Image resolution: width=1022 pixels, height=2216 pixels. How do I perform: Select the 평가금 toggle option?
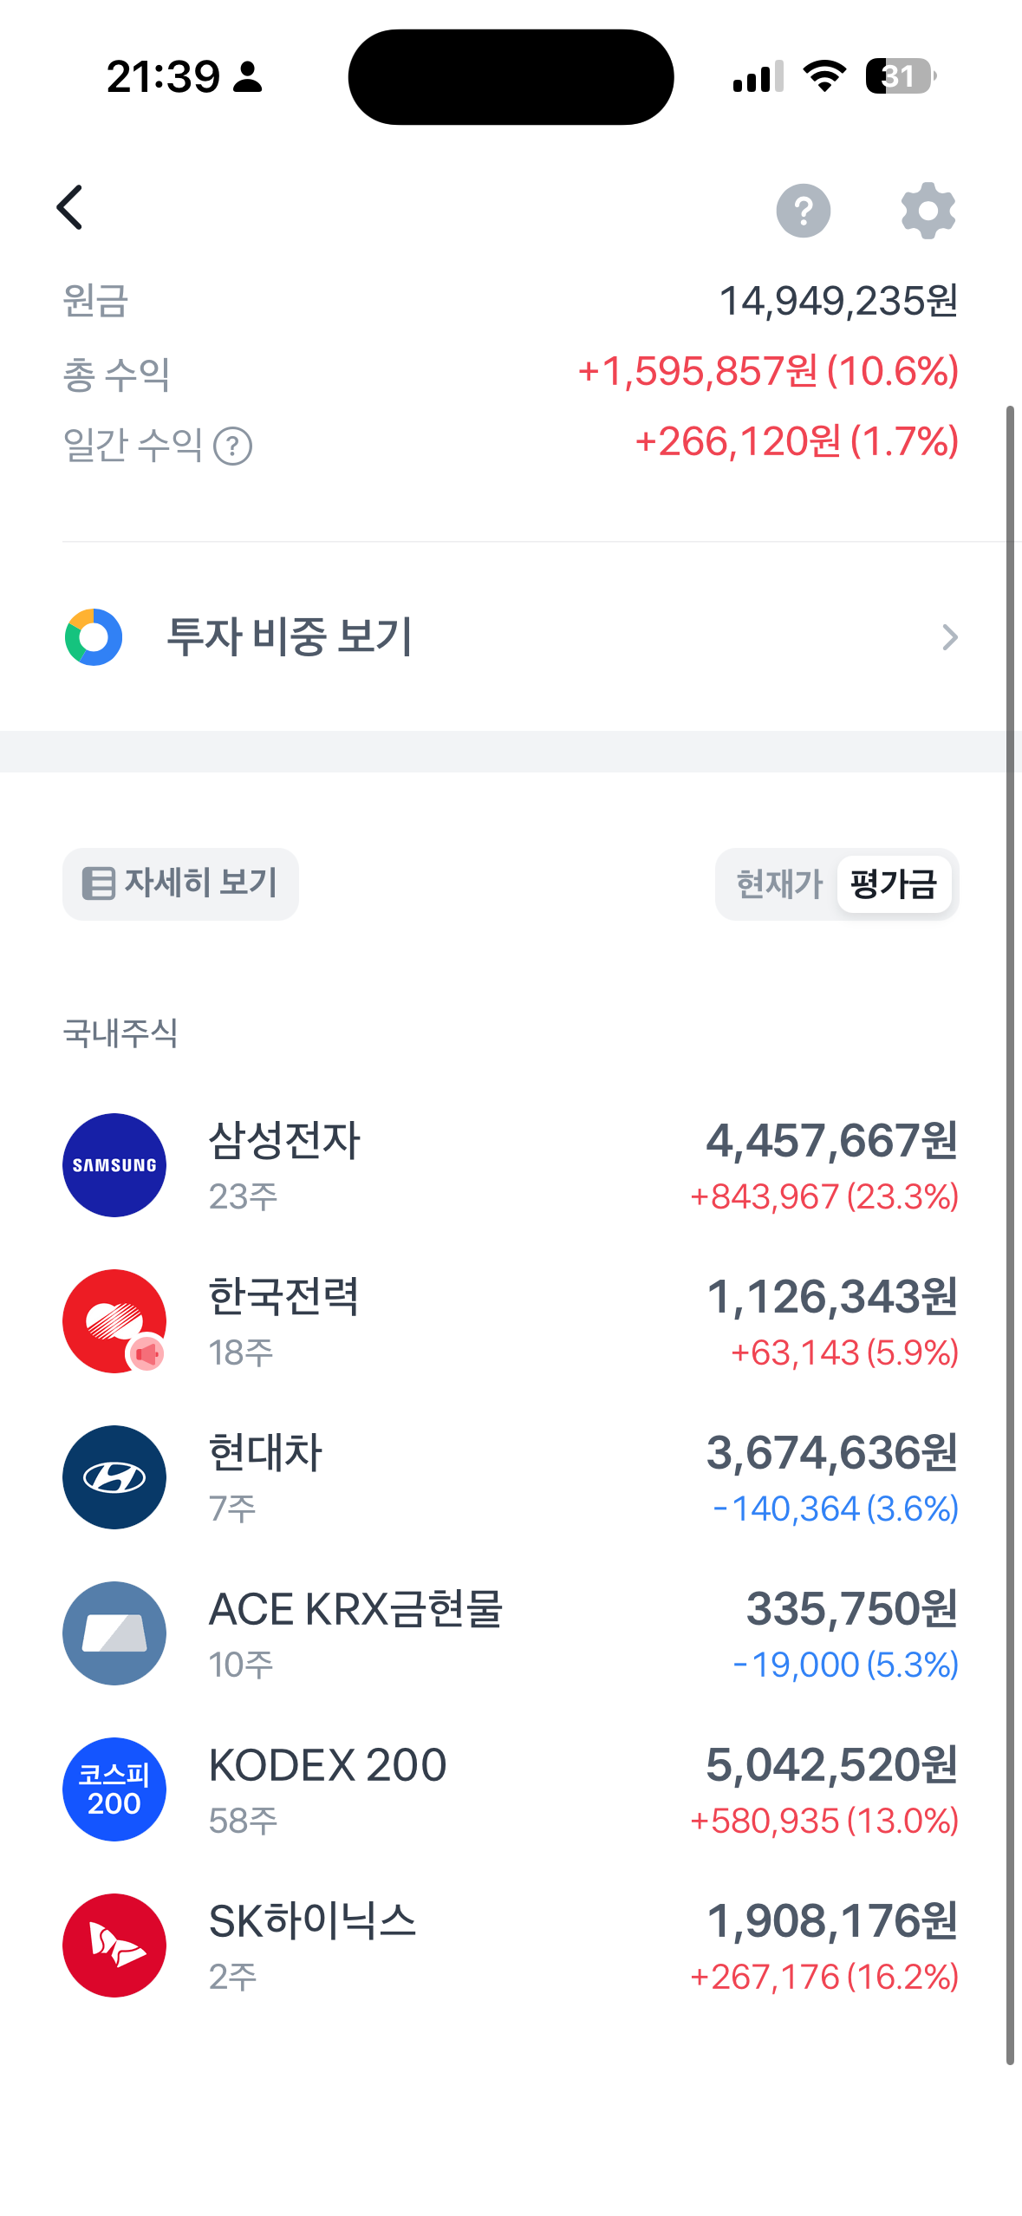coord(894,884)
